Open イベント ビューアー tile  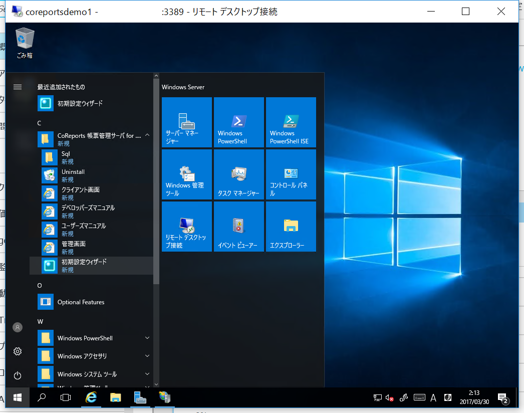239,227
